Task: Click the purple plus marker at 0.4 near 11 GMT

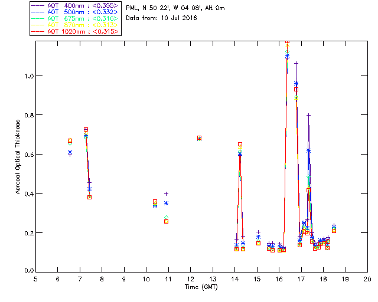Action: pyautogui.click(x=166, y=193)
